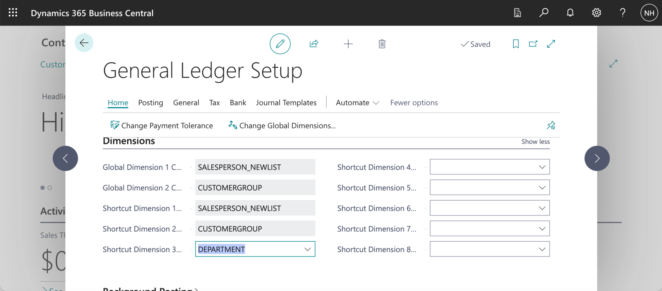Open the settings gear icon
The height and width of the screenshot is (291, 662).
[x=596, y=13]
